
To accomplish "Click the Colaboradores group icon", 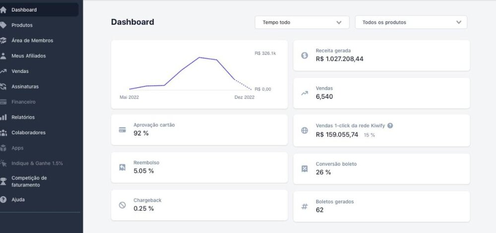I will click(3, 133).
